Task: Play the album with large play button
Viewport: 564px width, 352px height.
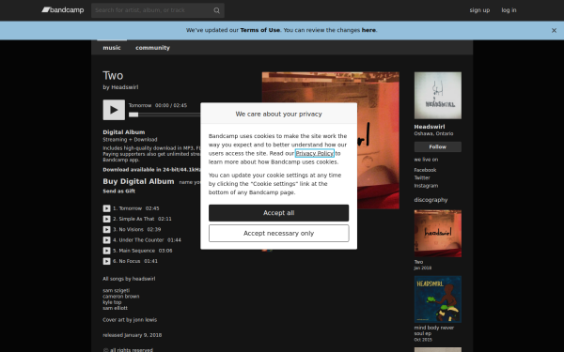Action: tap(114, 110)
